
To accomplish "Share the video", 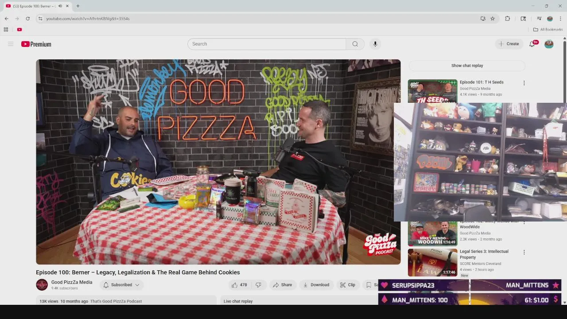I will tap(282, 285).
